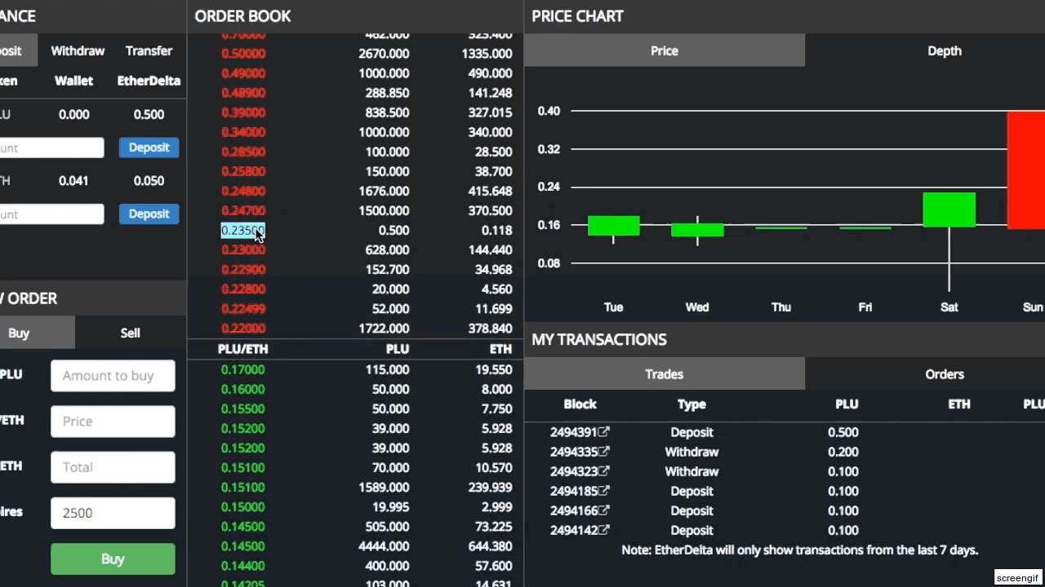
Task: Select buy order with 4444.000 PLU
Action: (x=355, y=545)
